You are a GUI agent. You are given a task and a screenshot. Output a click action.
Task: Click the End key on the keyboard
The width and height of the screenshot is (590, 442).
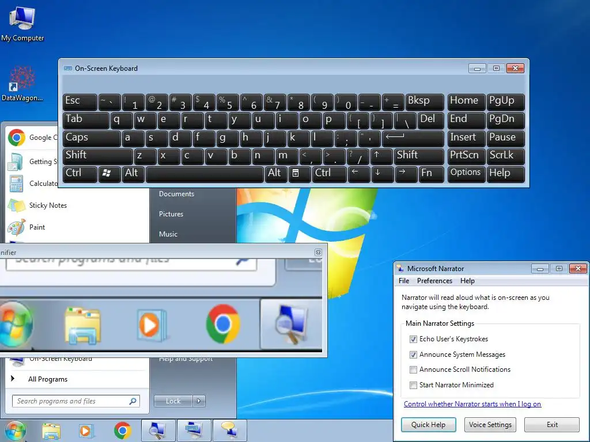[x=466, y=120]
